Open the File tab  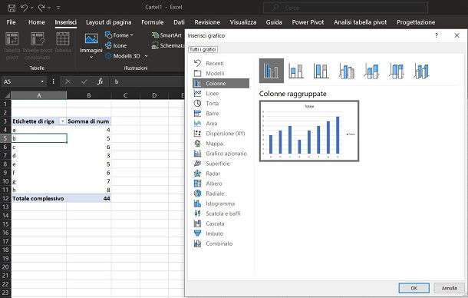pyautogui.click(x=11, y=22)
